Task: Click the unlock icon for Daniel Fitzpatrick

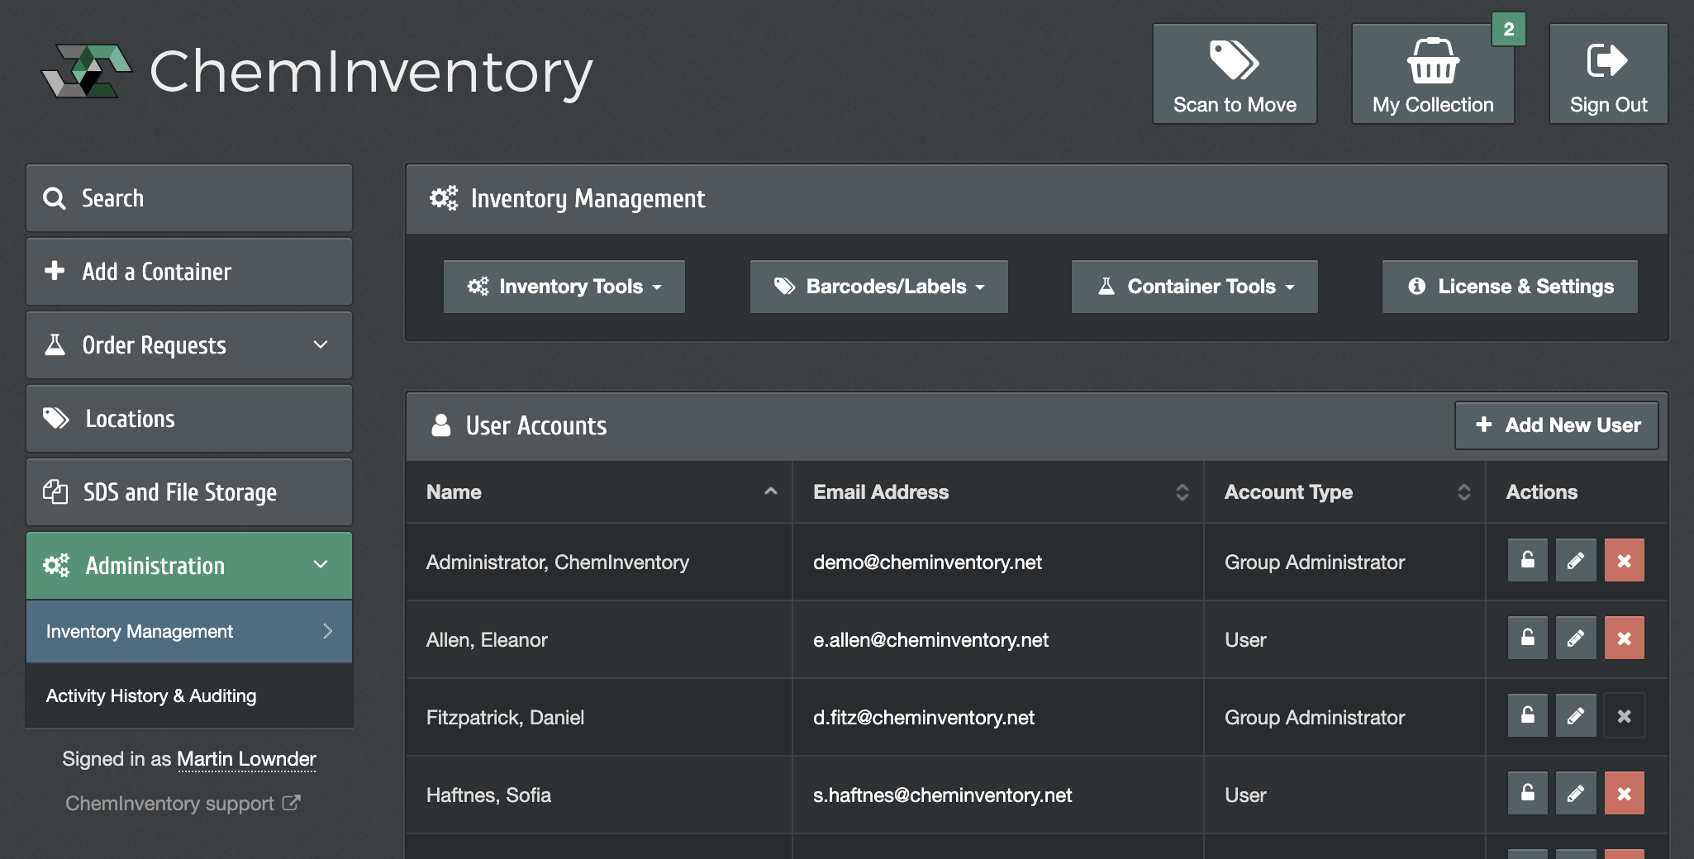Action: (x=1528, y=716)
